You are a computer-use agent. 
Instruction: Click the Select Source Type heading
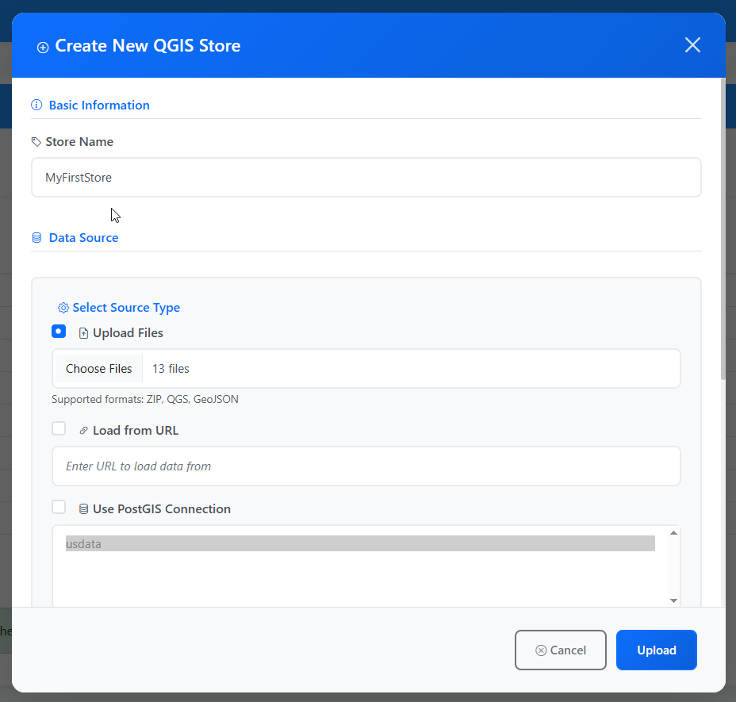126,308
